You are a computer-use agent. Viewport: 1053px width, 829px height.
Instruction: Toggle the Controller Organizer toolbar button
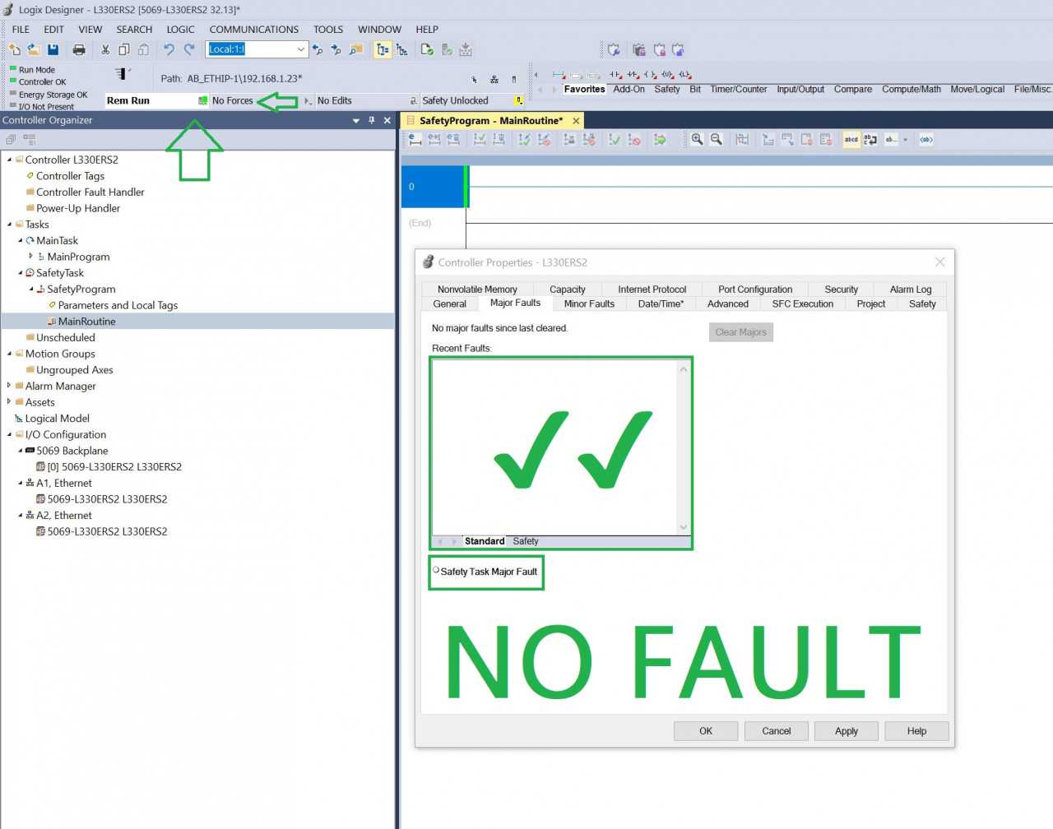click(383, 49)
